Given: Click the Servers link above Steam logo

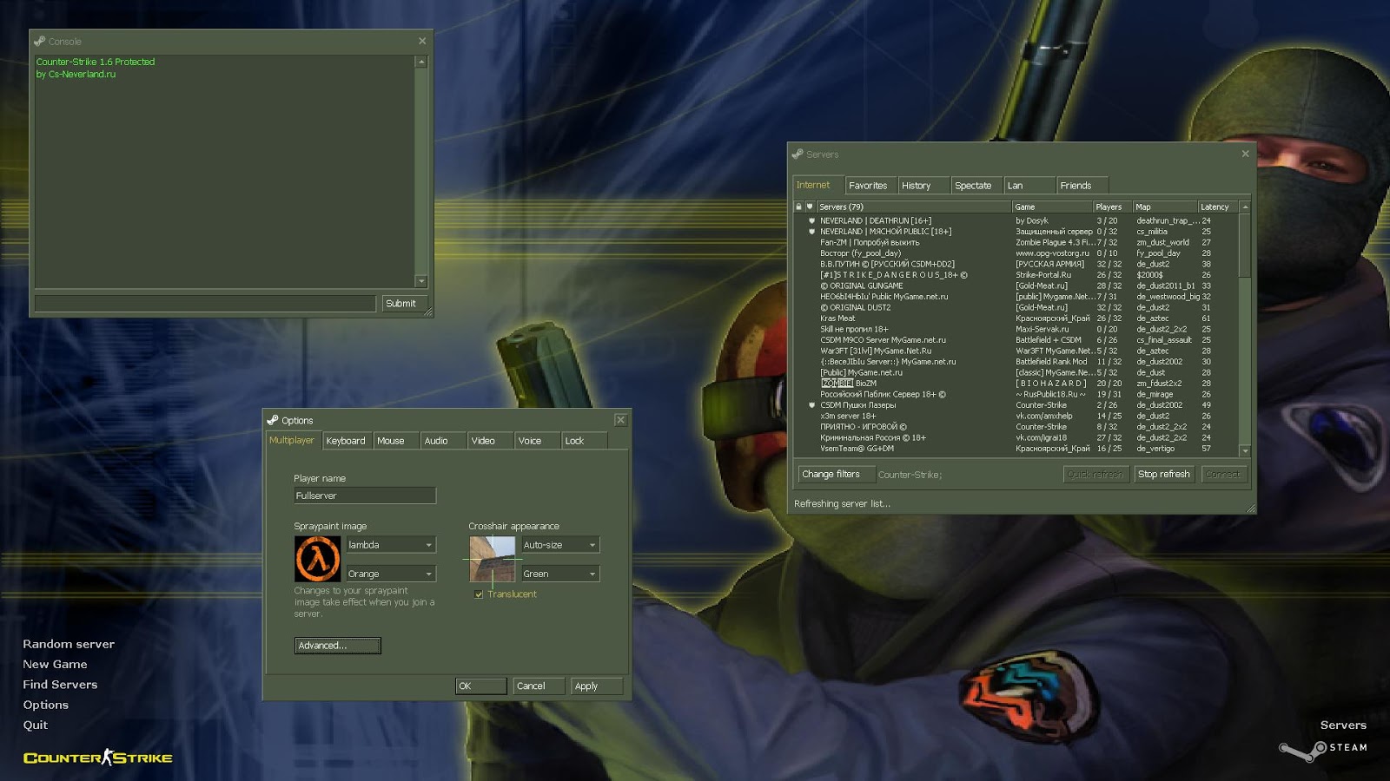Looking at the screenshot, I should pos(1343,725).
